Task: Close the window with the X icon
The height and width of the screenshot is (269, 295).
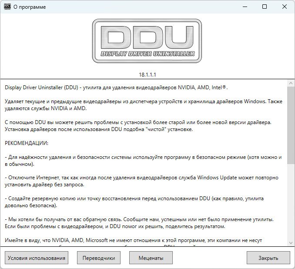Action: click(285, 7)
